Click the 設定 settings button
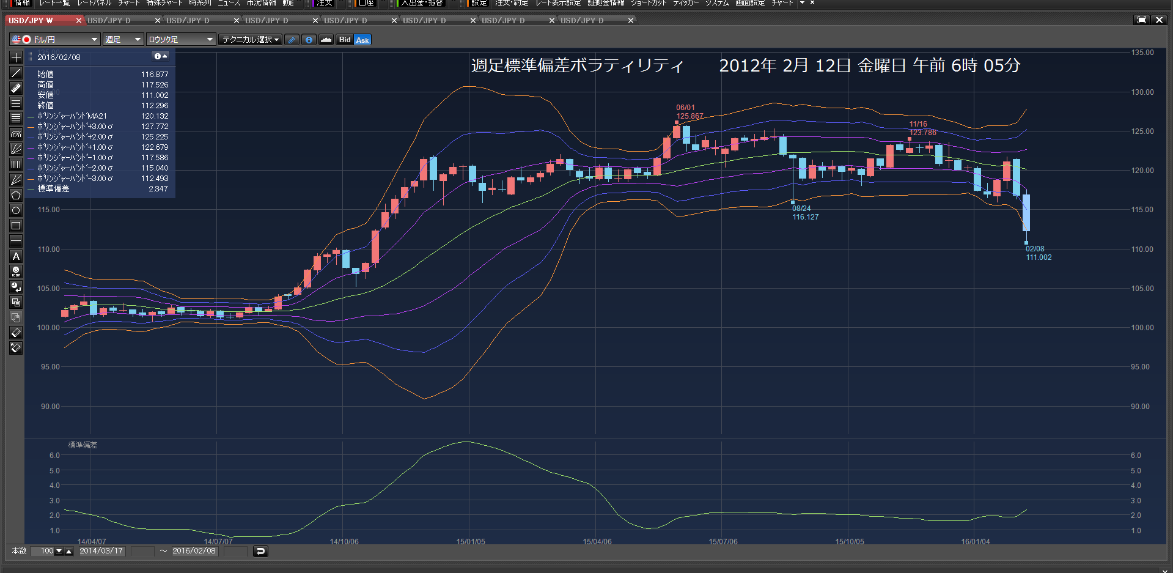The height and width of the screenshot is (573, 1173). pyautogui.click(x=479, y=3)
